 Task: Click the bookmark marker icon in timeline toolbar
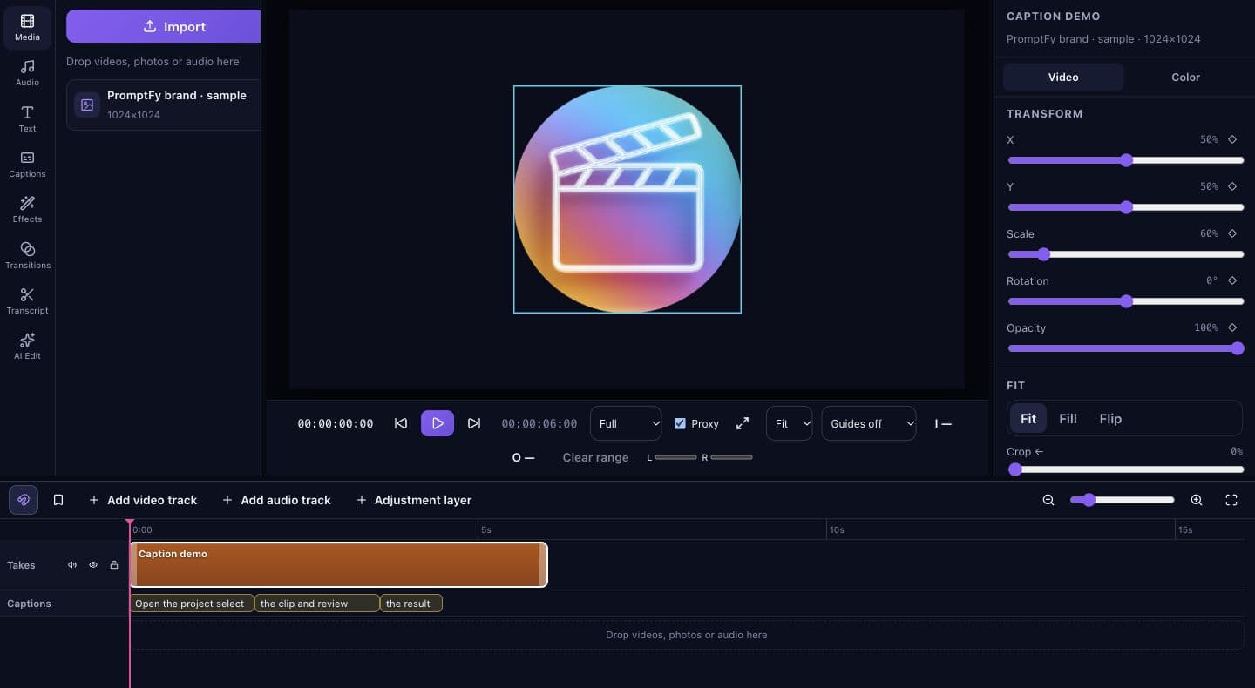tap(58, 500)
